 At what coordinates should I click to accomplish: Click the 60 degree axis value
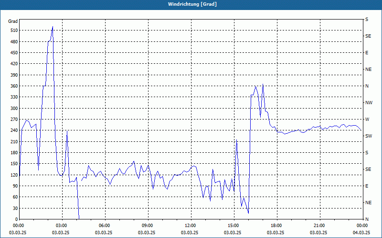tap(15, 197)
